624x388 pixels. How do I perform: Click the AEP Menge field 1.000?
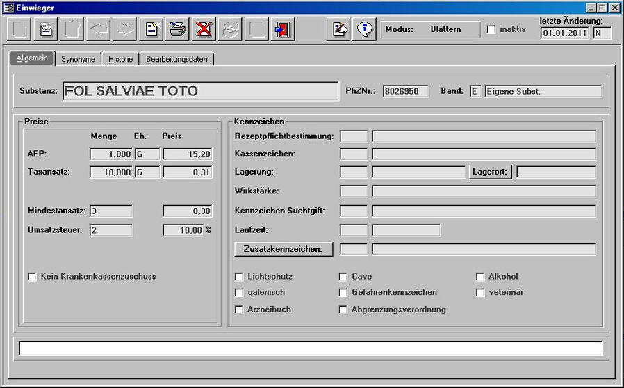coord(111,154)
